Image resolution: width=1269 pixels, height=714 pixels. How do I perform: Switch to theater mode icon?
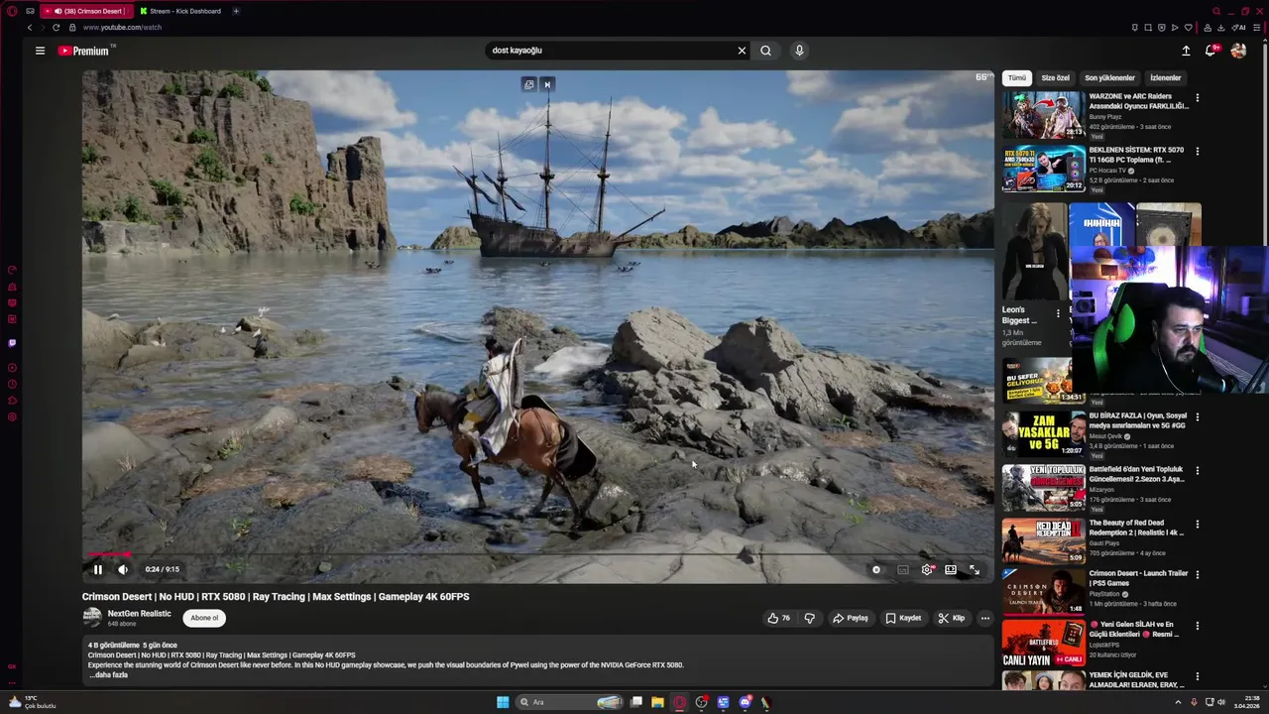[951, 569]
